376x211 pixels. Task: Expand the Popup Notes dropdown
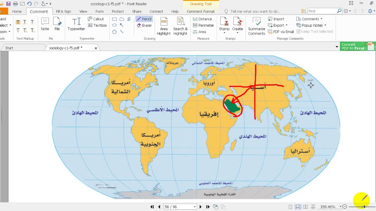click(311, 25)
